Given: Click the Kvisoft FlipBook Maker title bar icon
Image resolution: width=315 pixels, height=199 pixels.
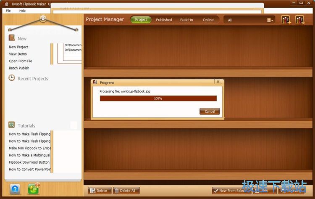Looking at the screenshot, I should (x=6, y=4).
